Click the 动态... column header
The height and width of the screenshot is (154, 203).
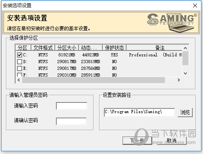tap(90, 48)
